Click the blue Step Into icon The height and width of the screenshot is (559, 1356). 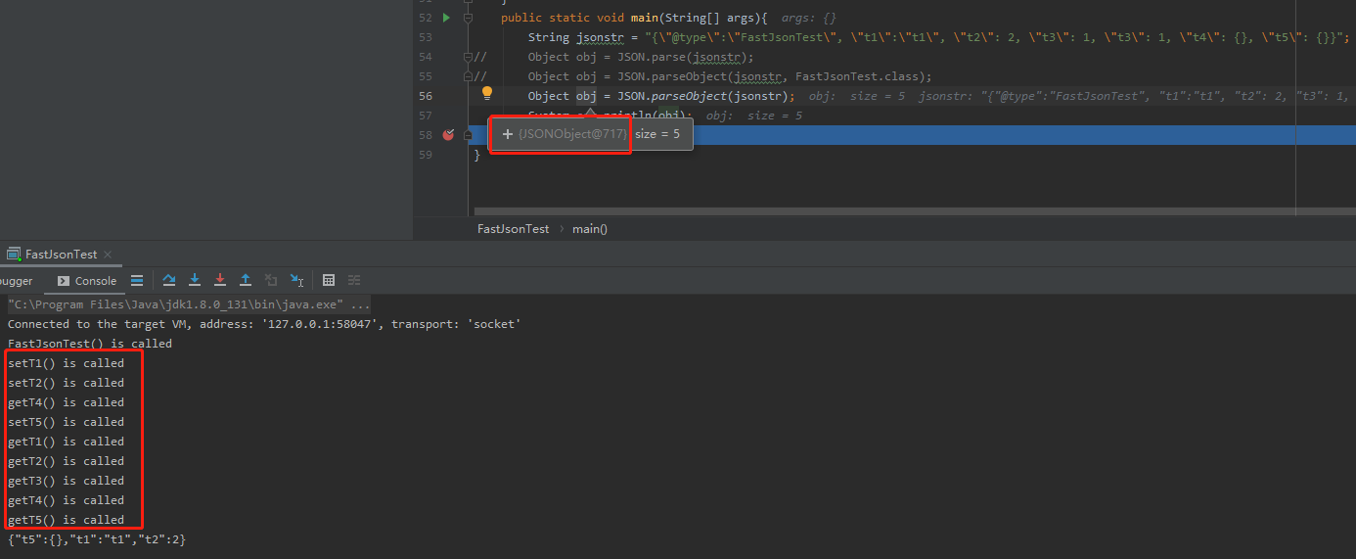pyautogui.click(x=195, y=280)
